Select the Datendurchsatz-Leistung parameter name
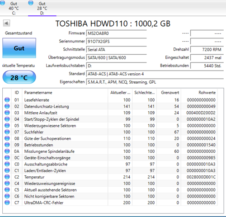Viewport: 226px width, 217px height. pos(47,106)
